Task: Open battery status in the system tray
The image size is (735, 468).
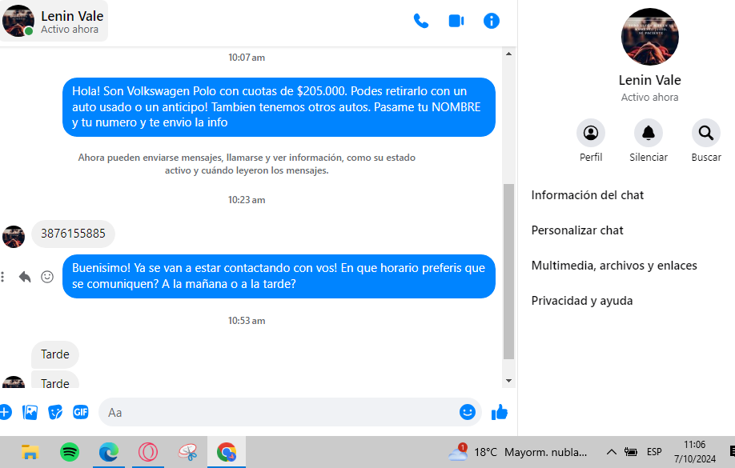Action: (630, 453)
